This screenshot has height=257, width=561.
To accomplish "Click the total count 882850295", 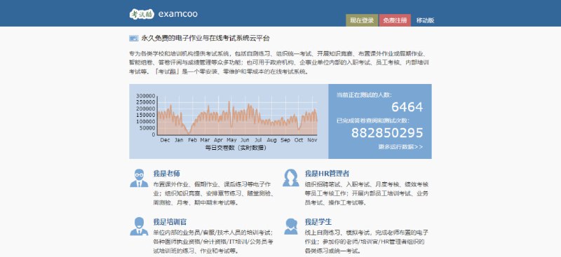I will tap(387, 133).
